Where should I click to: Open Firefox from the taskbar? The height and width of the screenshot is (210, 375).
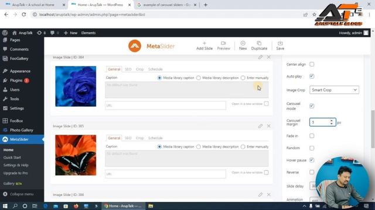[76, 206]
